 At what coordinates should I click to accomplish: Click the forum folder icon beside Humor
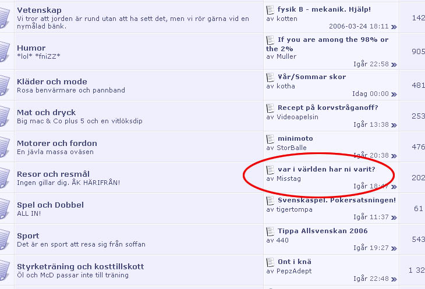[5, 51]
